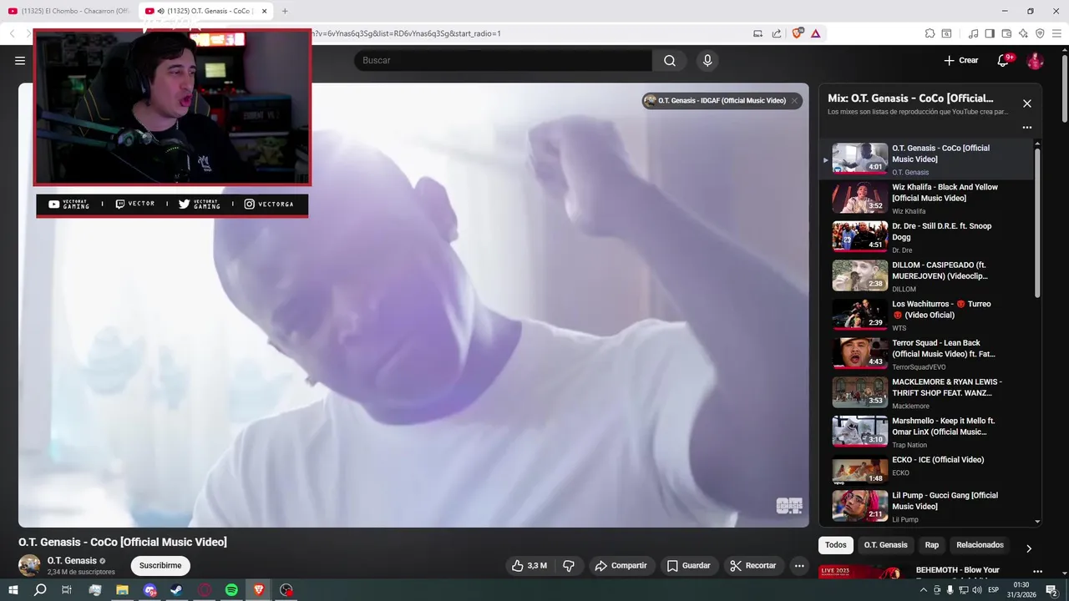Select the O.T. Genasis CoCo browser tab
Screen dimensions: 1069x601
(x=207, y=11)
